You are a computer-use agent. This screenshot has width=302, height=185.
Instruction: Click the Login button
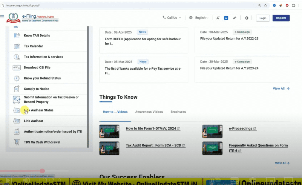click(263, 18)
